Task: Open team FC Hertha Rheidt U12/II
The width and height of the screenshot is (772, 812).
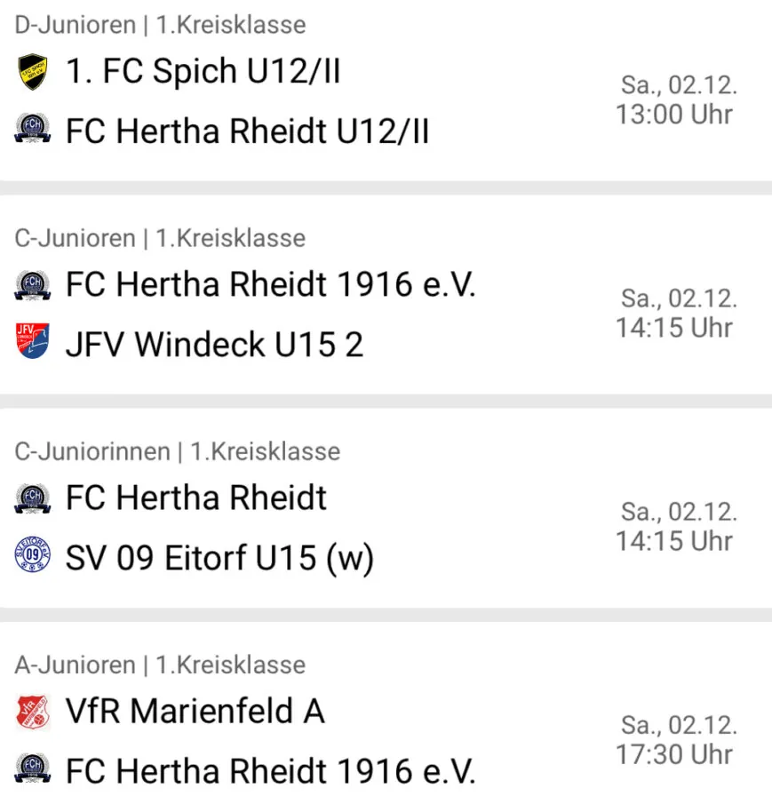Action: click(248, 131)
